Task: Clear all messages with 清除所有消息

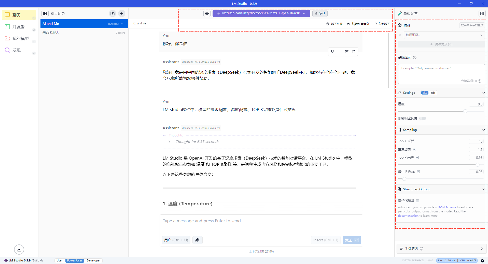Action: (x=358, y=24)
